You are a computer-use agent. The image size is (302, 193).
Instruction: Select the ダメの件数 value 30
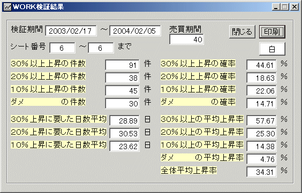pyautogui.click(x=122, y=103)
